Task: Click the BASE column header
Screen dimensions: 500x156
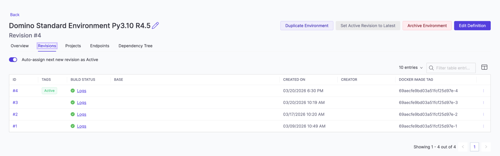Action: click(119, 80)
